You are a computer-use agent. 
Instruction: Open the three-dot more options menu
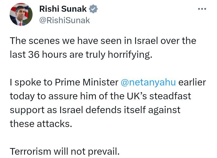pos(202,9)
